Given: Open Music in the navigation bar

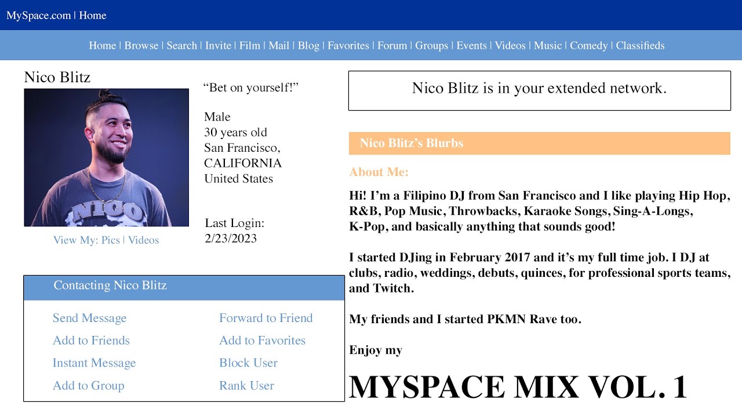Looking at the screenshot, I should pos(548,46).
